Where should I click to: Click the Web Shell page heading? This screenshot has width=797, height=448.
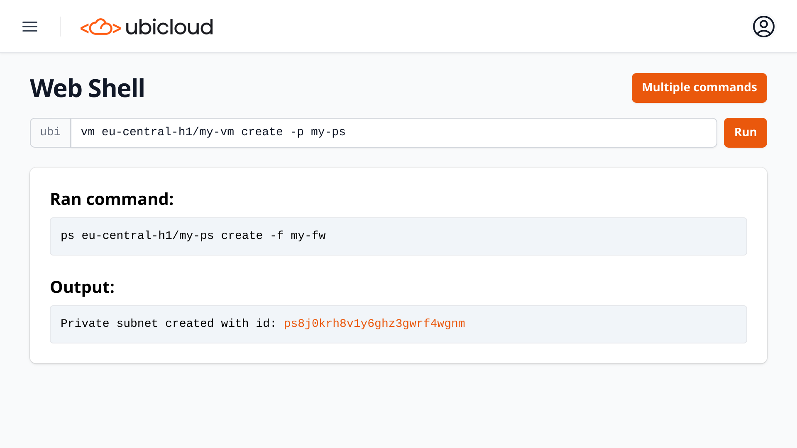pyautogui.click(x=87, y=88)
